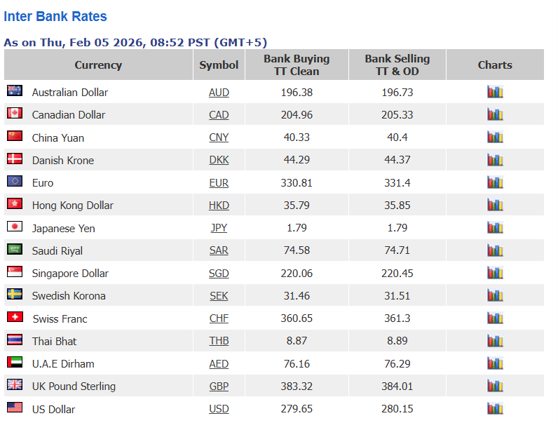
Task: View the Swiss Franc chart icon
Action: pyautogui.click(x=495, y=318)
